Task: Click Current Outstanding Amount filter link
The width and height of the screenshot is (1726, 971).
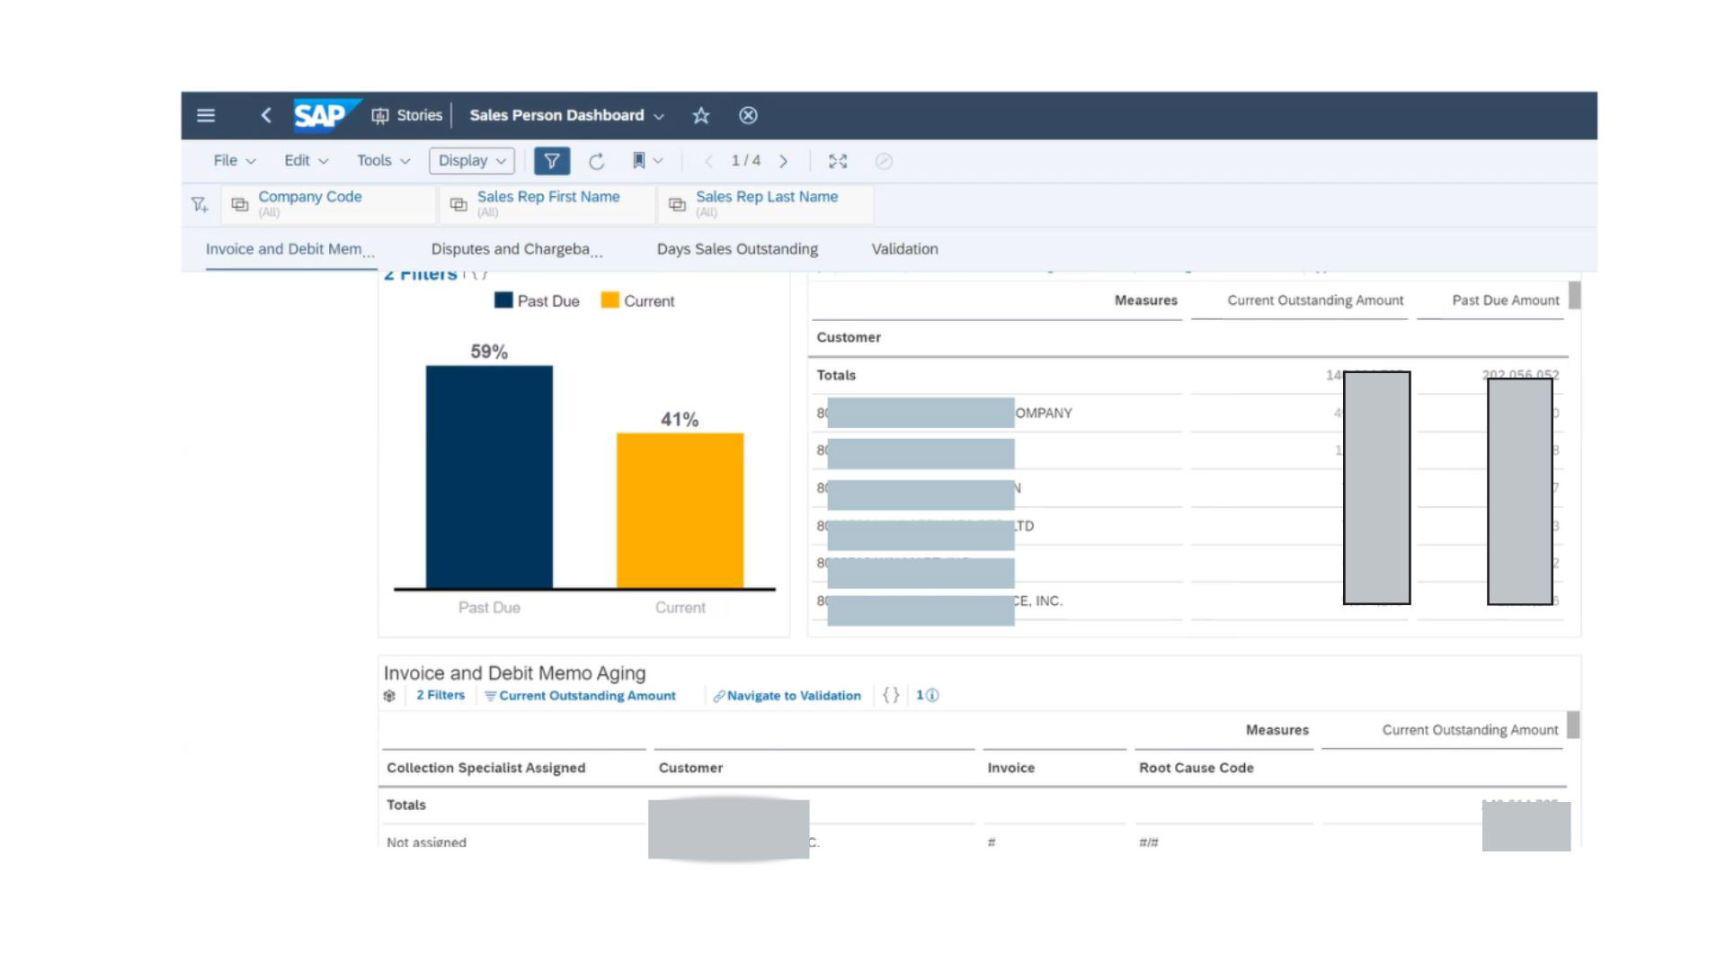Action: [580, 696]
